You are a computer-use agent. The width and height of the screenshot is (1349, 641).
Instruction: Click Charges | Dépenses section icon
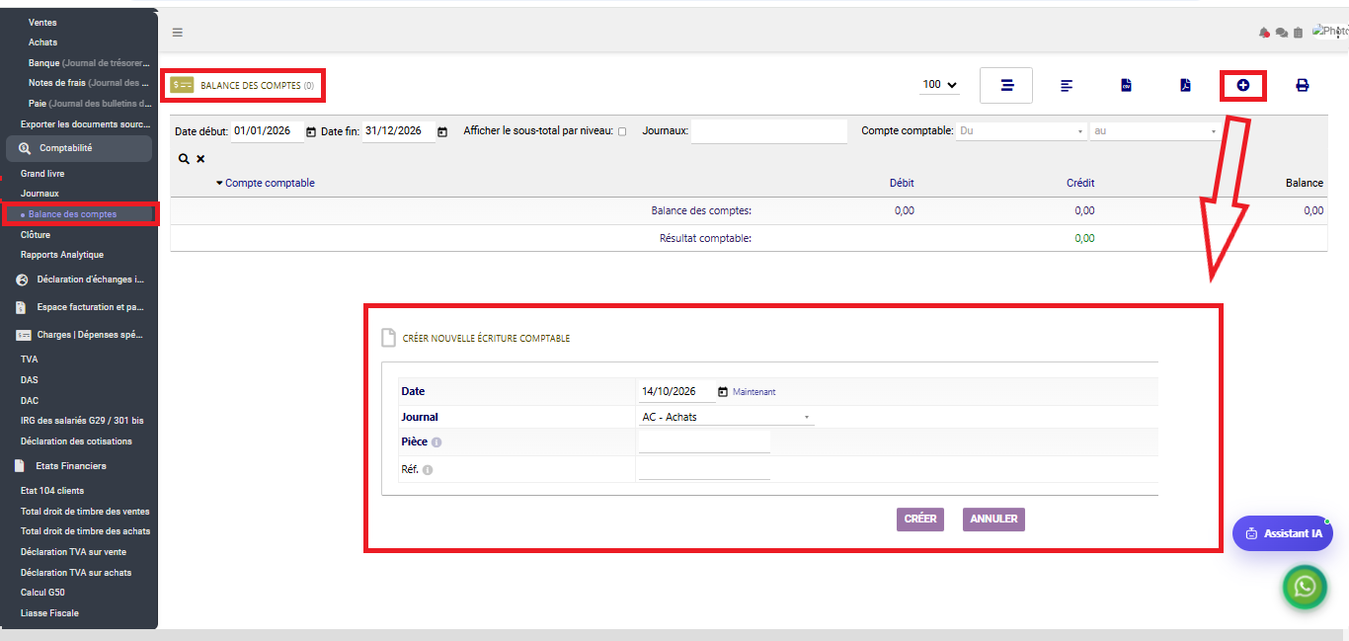pyautogui.click(x=23, y=335)
